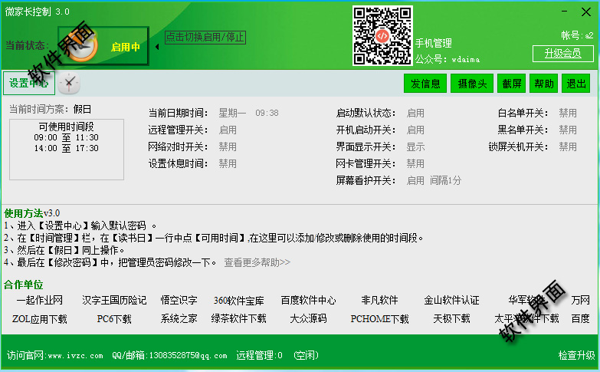Click the 设置休息时间 value 禁用
Viewport: 600px width, 372px height.
tap(228, 163)
